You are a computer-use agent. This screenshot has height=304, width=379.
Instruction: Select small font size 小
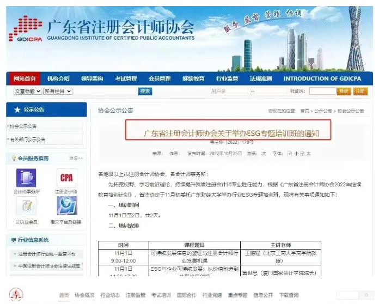[x=296, y=154]
